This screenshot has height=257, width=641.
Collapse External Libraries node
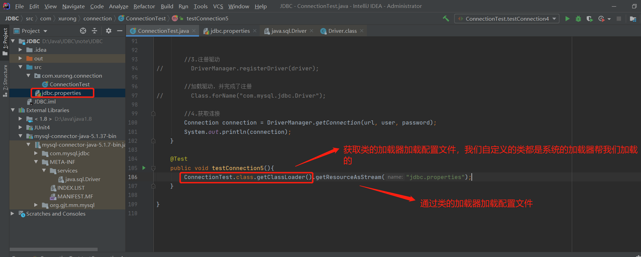[x=13, y=110]
